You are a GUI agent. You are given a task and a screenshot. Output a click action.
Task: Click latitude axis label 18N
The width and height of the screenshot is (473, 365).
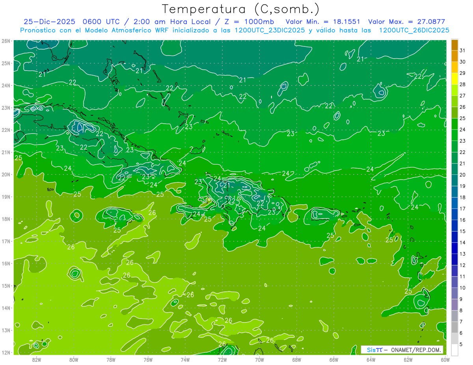tap(6, 219)
